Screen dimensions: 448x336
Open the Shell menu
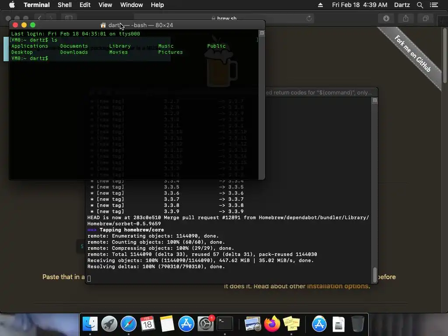point(65,5)
